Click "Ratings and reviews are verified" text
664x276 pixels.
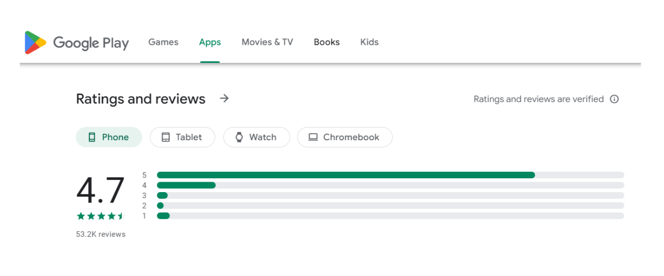538,99
